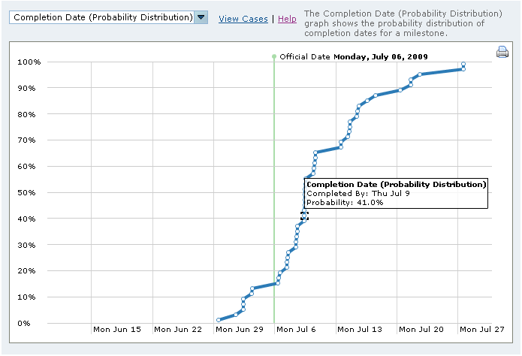Click the Completion Date tooltip box
The width and height of the screenshot is (522, 356).
pyautogui.click(x=397, y=193)
